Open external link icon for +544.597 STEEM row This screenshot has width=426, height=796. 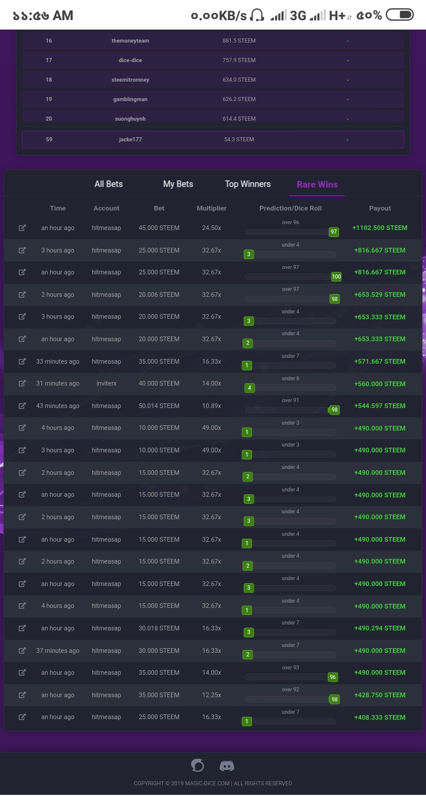22,406
